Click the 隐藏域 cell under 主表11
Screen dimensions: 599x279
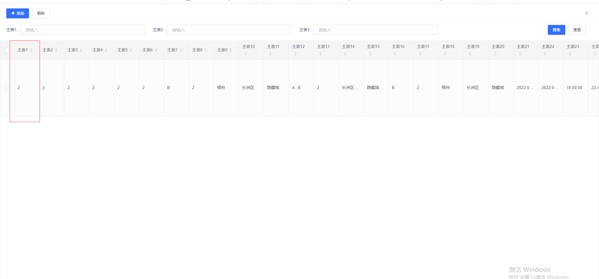click(273, 88)
